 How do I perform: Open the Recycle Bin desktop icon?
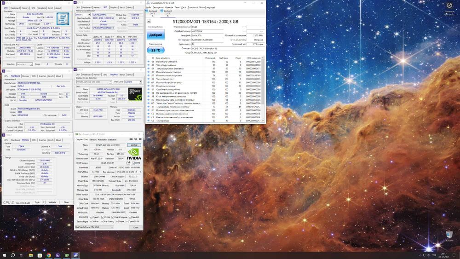[449, 236]
